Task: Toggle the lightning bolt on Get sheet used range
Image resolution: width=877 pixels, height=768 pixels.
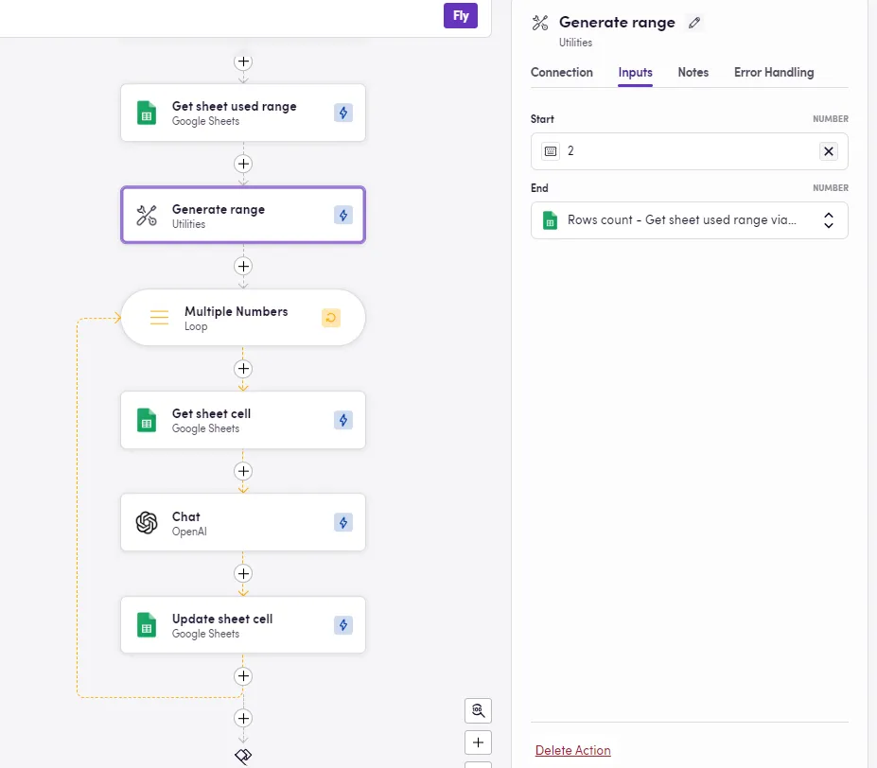Action: pos(342,111)
